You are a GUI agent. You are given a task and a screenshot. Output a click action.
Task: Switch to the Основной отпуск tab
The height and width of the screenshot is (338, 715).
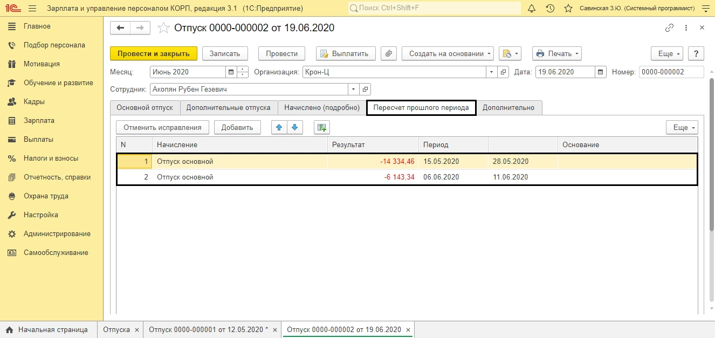pyautogui.click(x=145, y=108)
